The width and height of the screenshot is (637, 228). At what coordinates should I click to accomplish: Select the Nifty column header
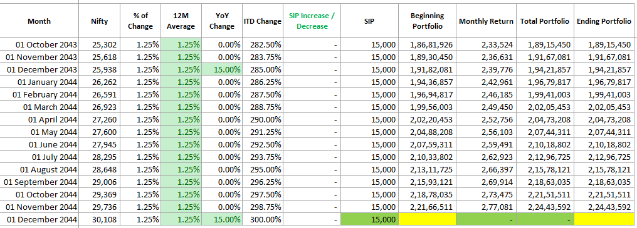(x=100, y=21)
